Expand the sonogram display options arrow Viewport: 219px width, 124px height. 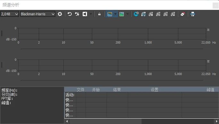[x=127, y=14]
